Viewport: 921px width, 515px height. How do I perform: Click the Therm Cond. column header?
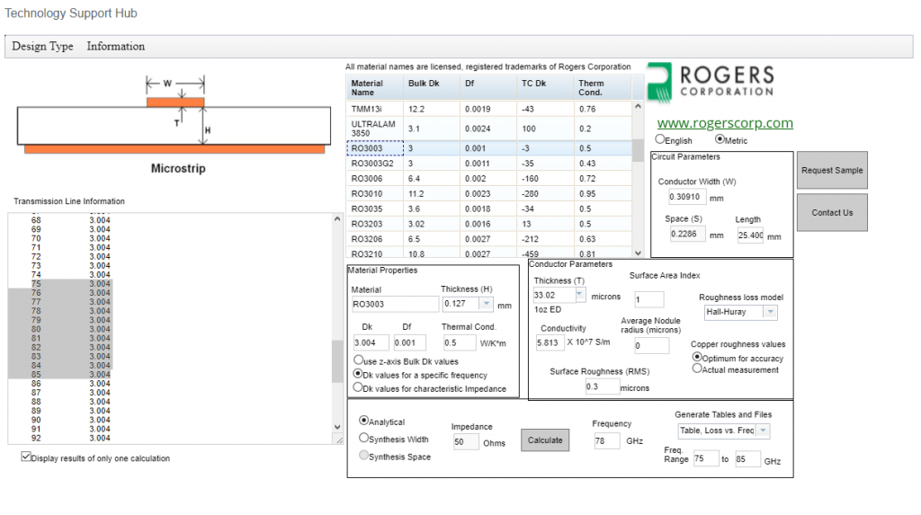click(603, 88)
